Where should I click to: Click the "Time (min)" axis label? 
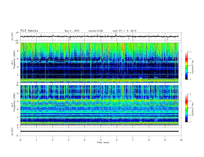(103, 142)
